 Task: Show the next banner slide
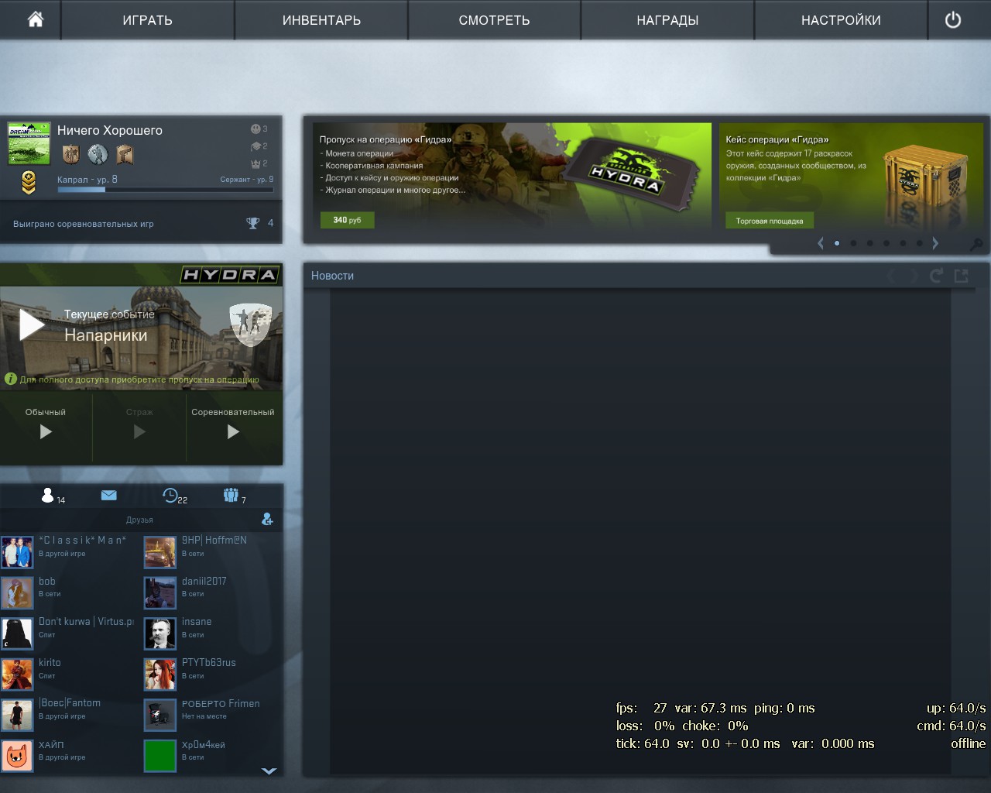[935, 243]
